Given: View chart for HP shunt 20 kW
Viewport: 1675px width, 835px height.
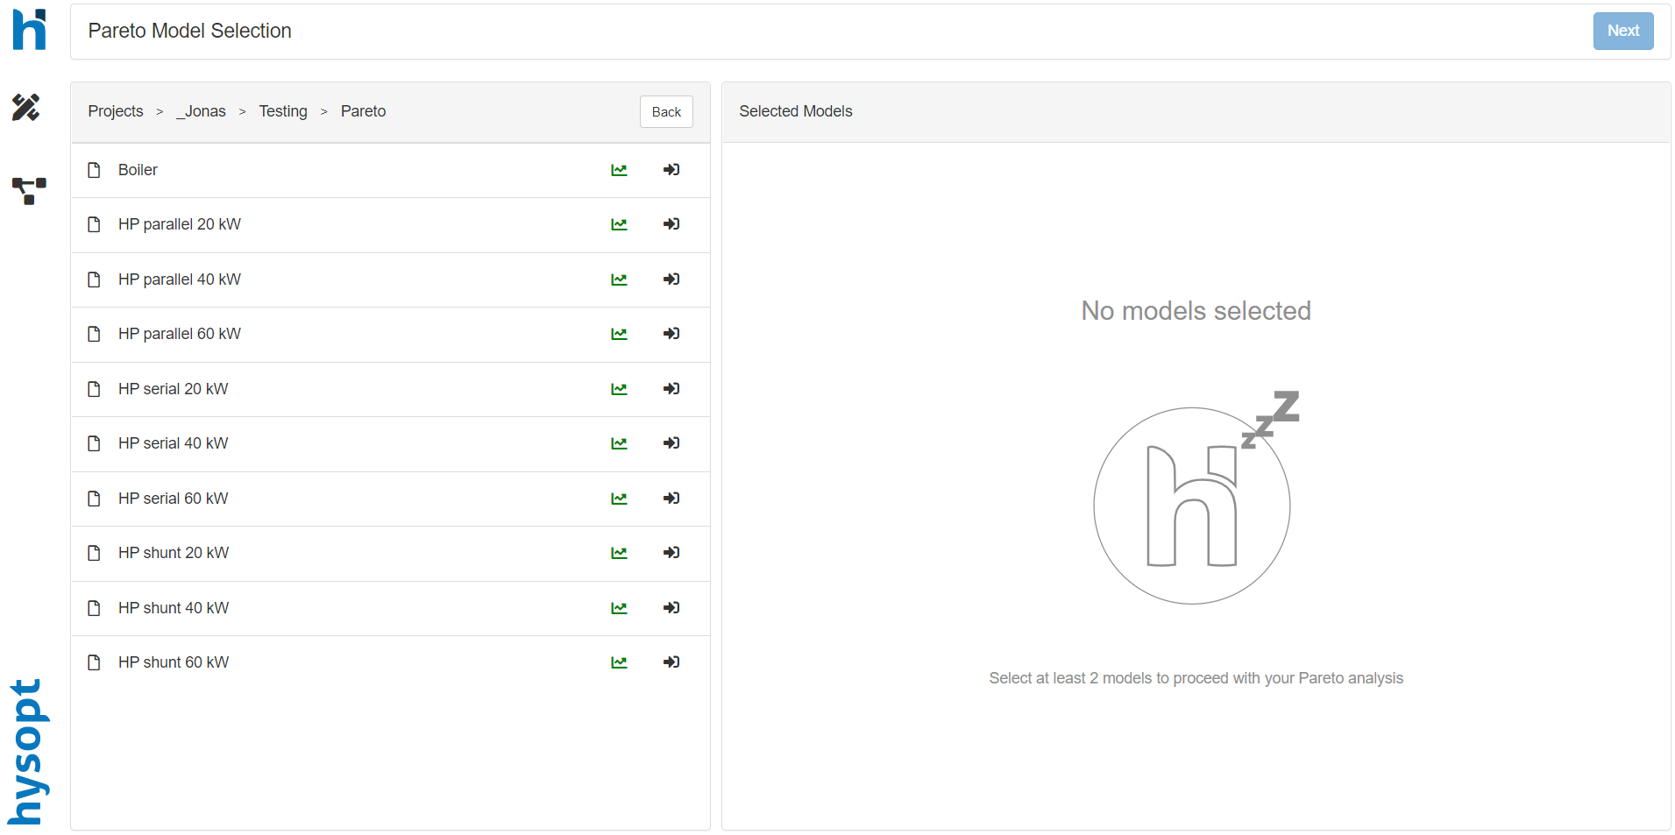Looking at the screenshot, I should [x=619, y=553].
